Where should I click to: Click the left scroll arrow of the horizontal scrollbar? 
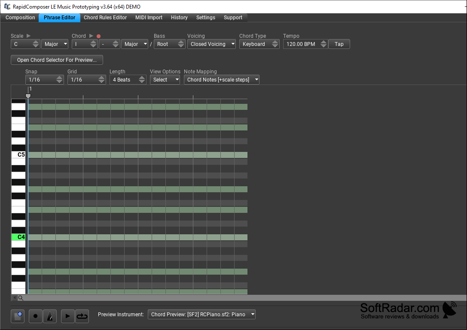[14, 298]
